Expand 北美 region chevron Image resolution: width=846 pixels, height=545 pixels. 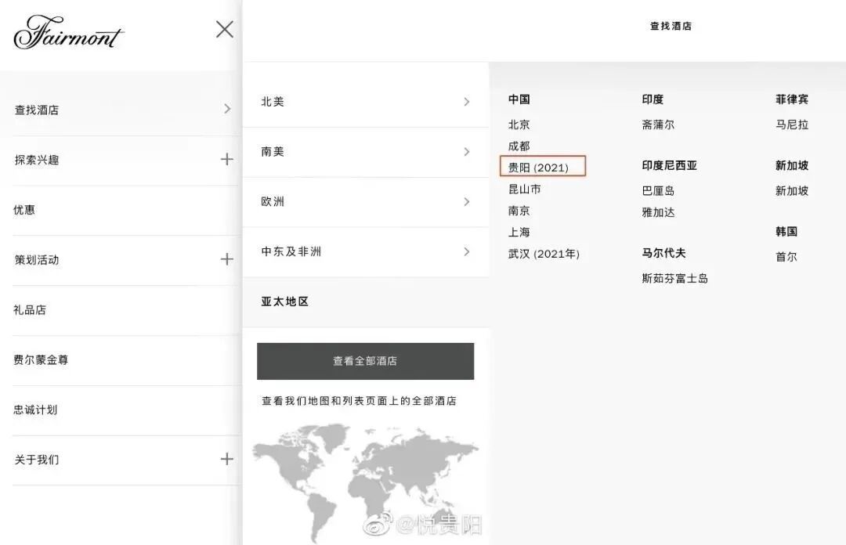[467, 102]
